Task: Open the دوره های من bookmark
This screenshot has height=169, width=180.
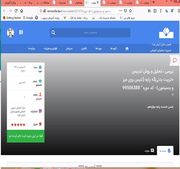Action: point(127,18)
